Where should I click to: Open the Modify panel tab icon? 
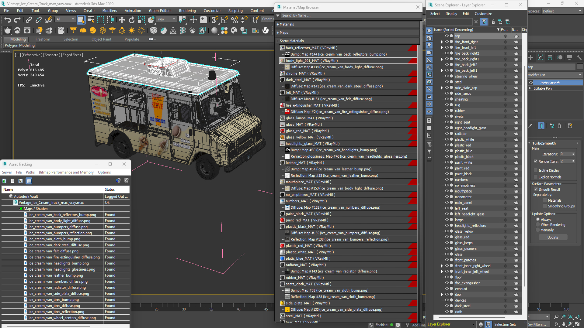pyautogui.click(x=540, y=57)
